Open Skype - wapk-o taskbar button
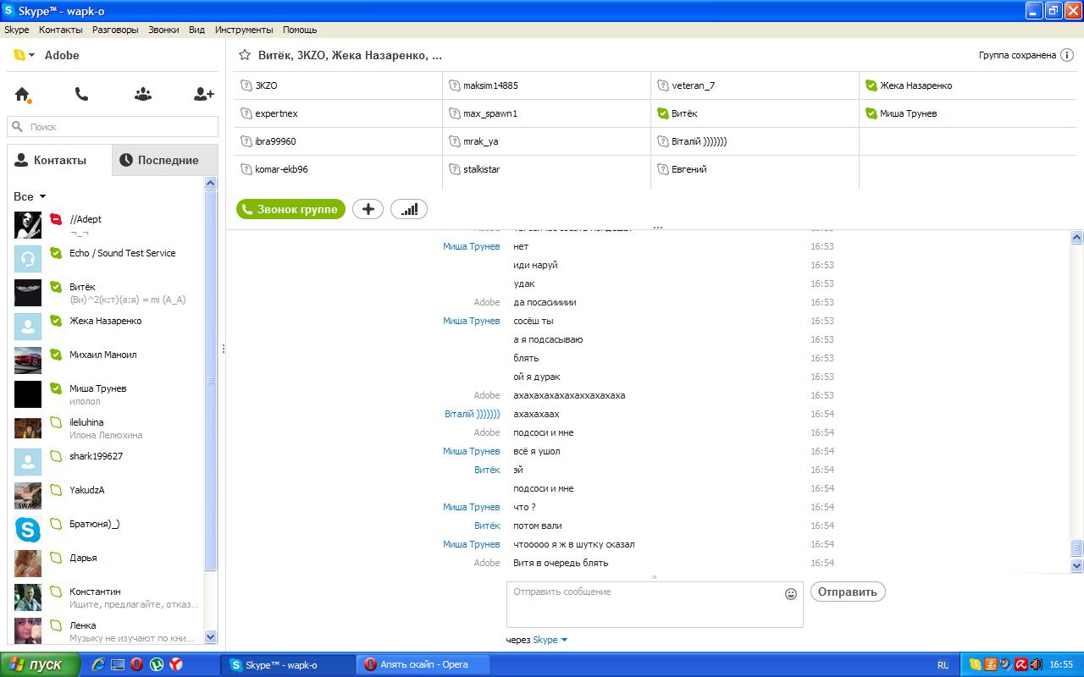The height and width of the screenshot is (677, 1084). pyautogui.click(x=288, y=664)
